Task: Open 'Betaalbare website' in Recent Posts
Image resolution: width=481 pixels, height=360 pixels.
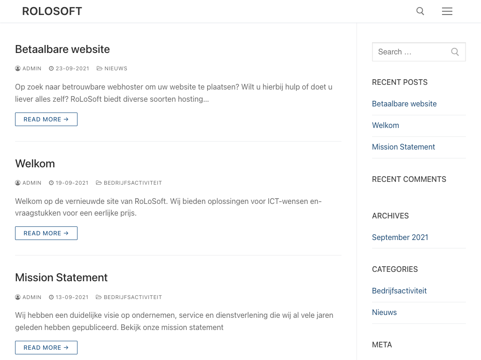Action: point(404,104)
